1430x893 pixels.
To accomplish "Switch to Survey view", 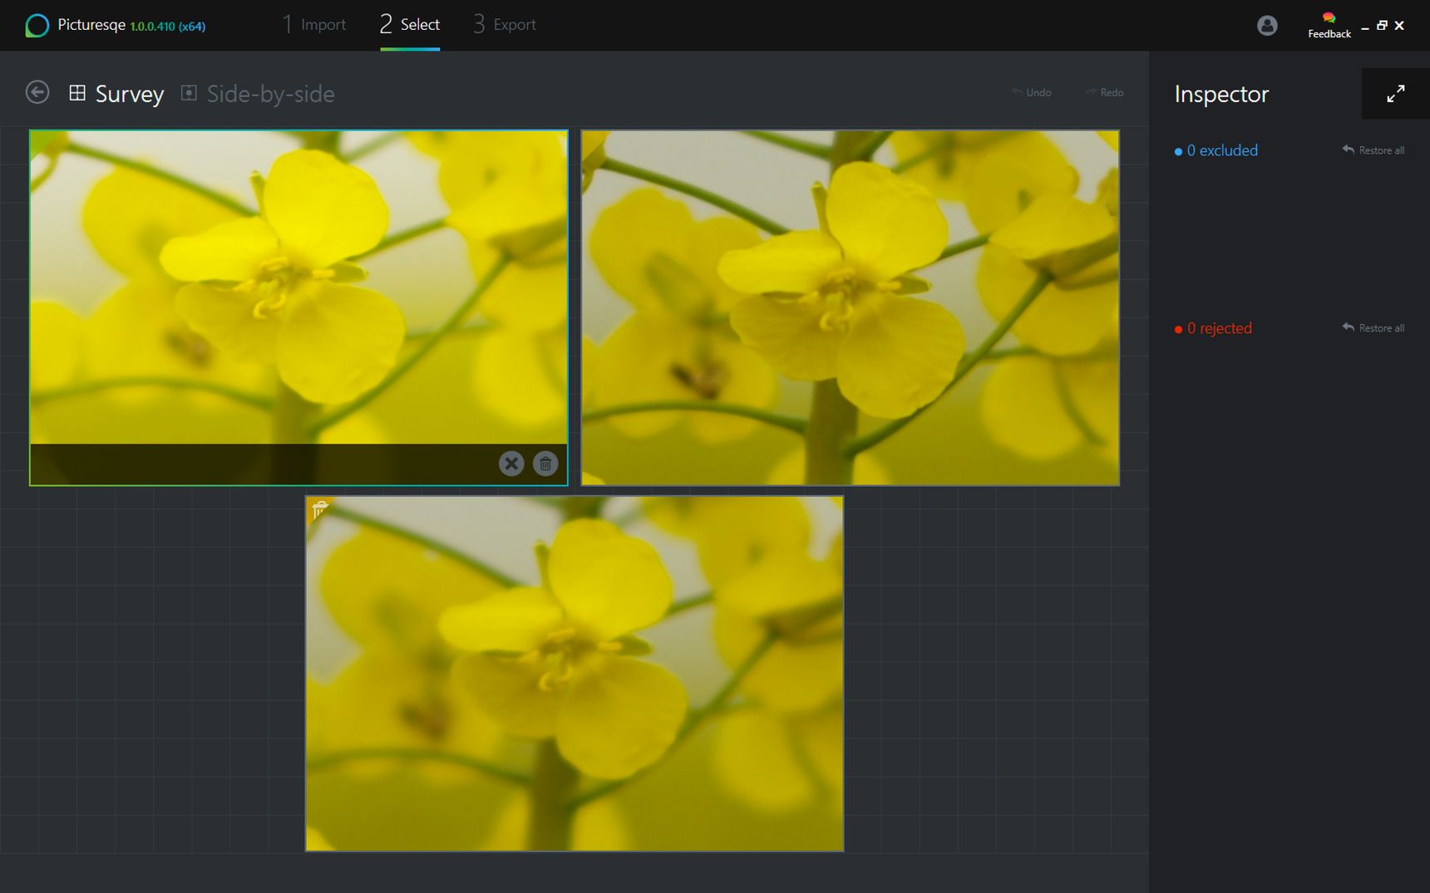I will [x=116, y=94].
